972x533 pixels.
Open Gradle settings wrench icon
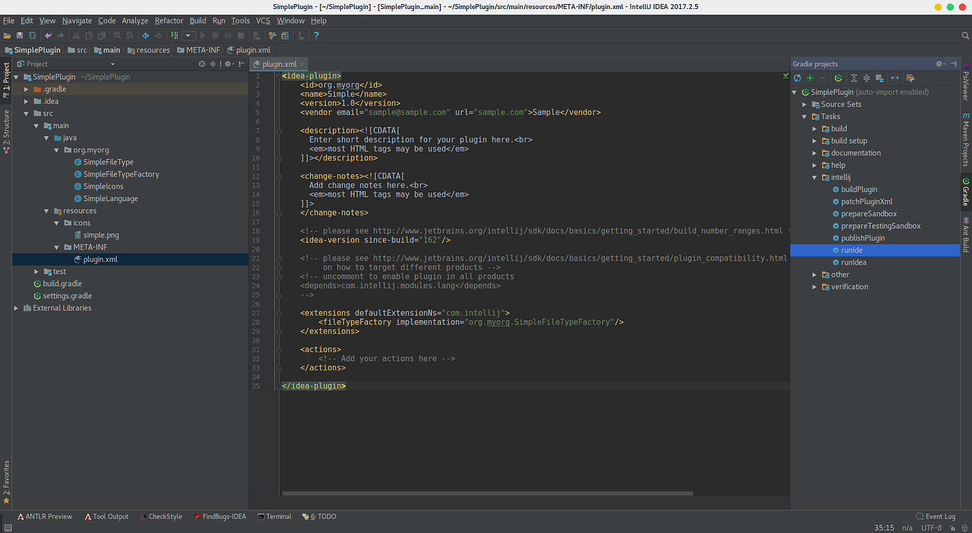click(910, 78)
